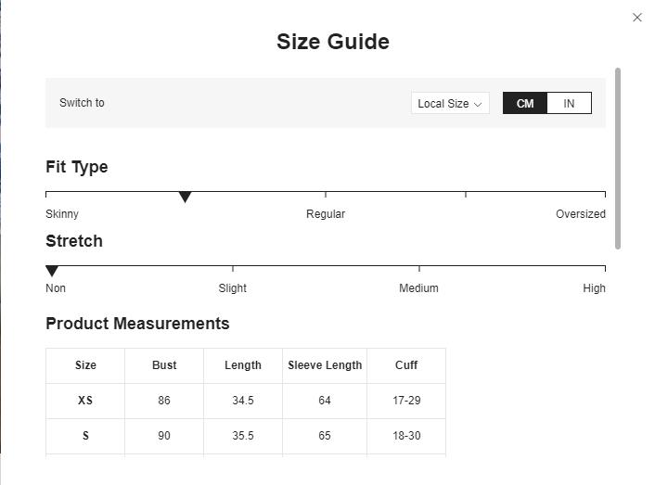Open the Local Size dropdown

(449, 104)
